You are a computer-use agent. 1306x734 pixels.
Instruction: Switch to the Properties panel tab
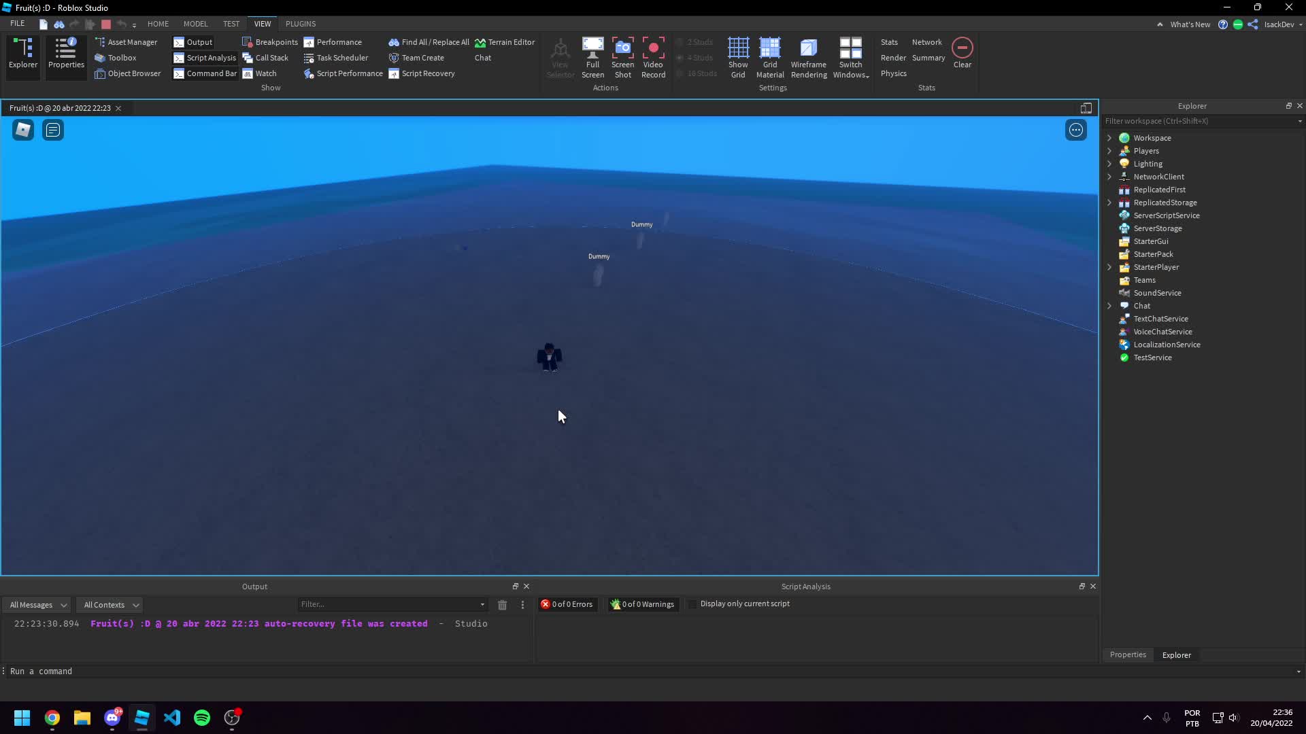click(x=1128, y=655)
